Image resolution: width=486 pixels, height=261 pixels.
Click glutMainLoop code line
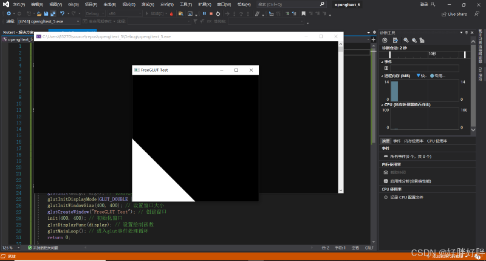click(x=98, y=231)
